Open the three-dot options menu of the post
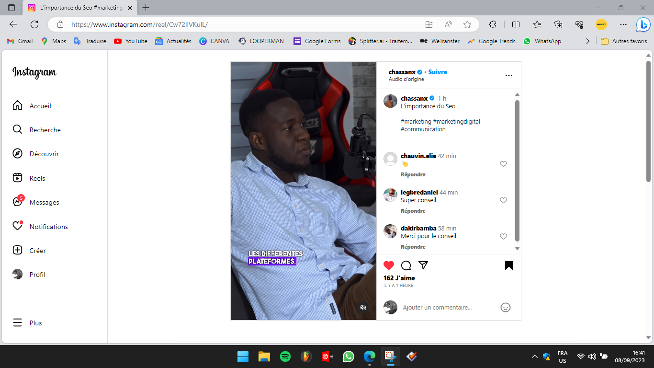 [509, 76]
